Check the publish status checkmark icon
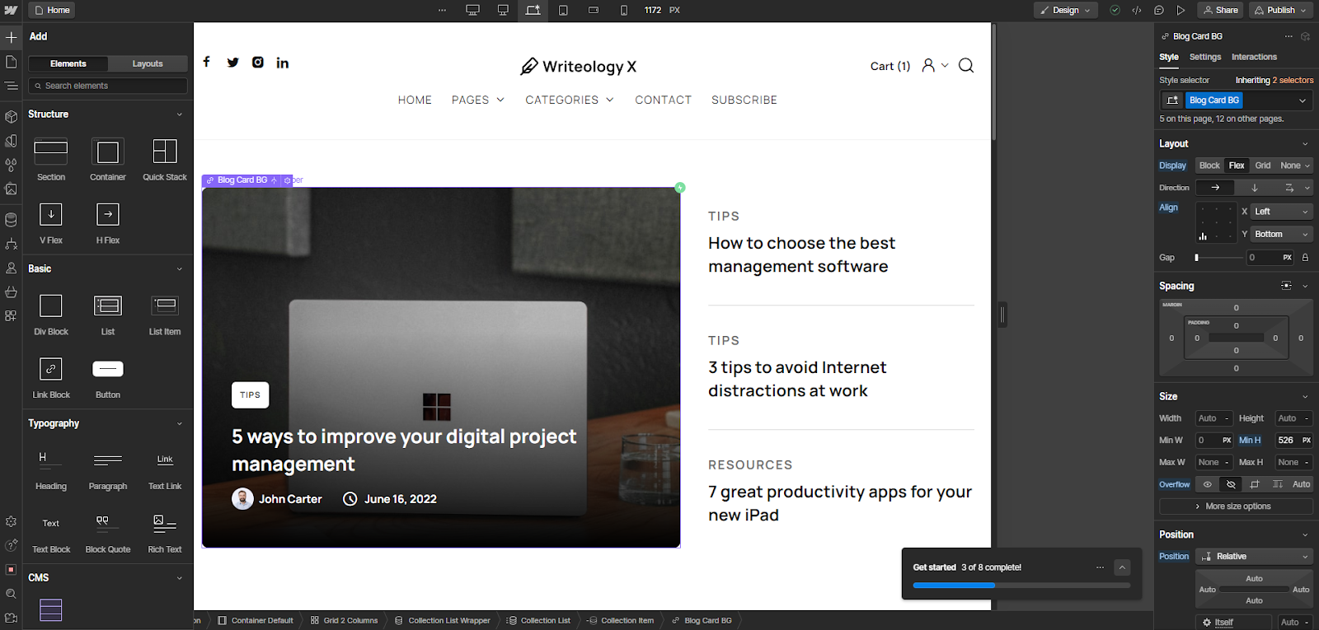Image resolution: width=1319 pixels, height=630 pixels. coord(1115,10)
